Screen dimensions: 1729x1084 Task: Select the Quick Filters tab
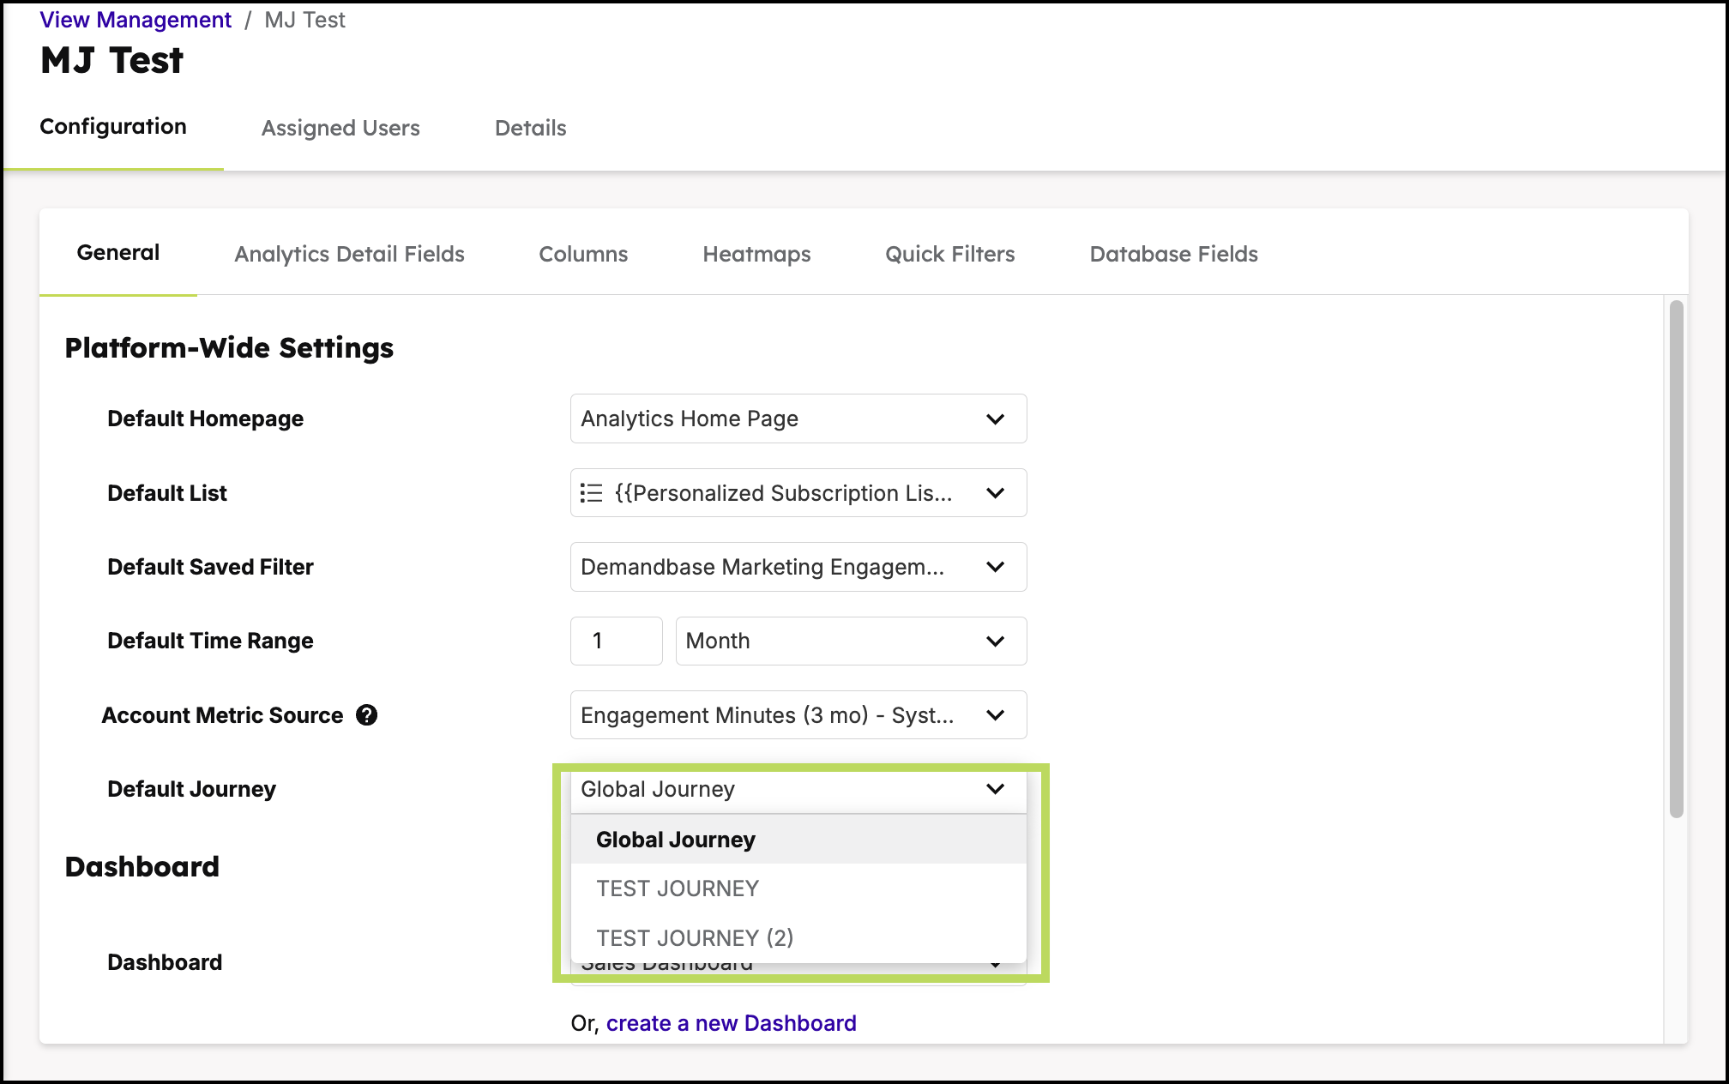(949, 254)
